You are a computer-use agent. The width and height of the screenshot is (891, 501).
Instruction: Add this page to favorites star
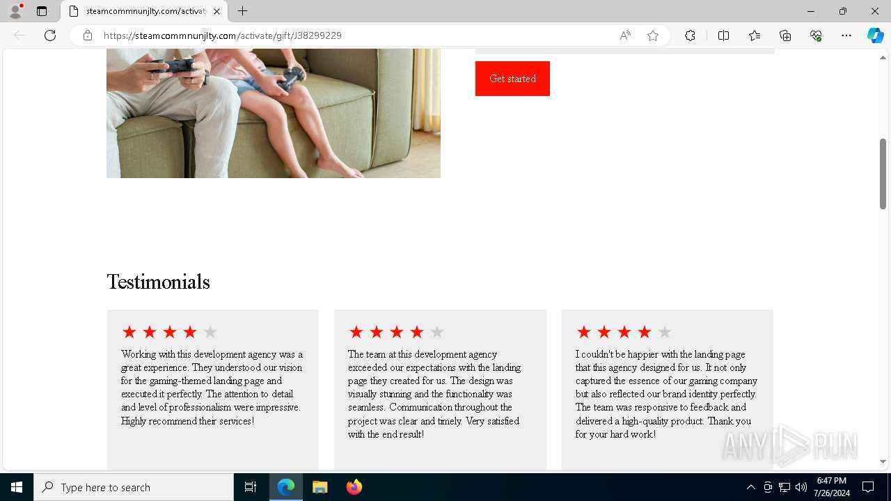(x=653, y=35)
